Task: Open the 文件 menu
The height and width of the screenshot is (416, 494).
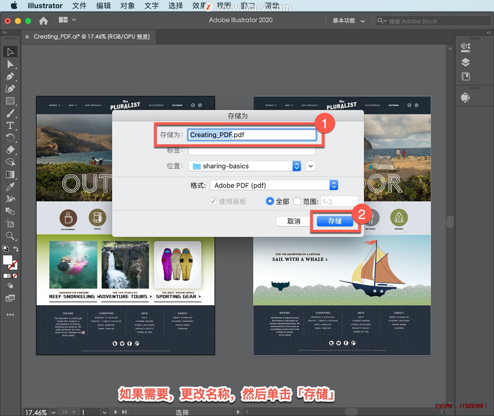Action: 79,6
